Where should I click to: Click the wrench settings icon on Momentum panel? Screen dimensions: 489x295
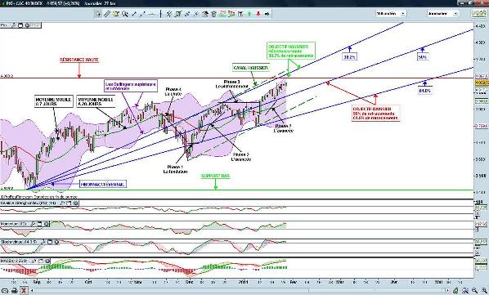pyautogui.click(x=33, y=224)
